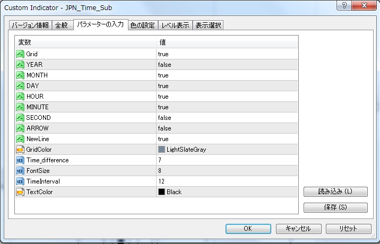Click the boolean icon beside NewLine
Viewport: 380px width, 244px height.
tap(20, 139)
